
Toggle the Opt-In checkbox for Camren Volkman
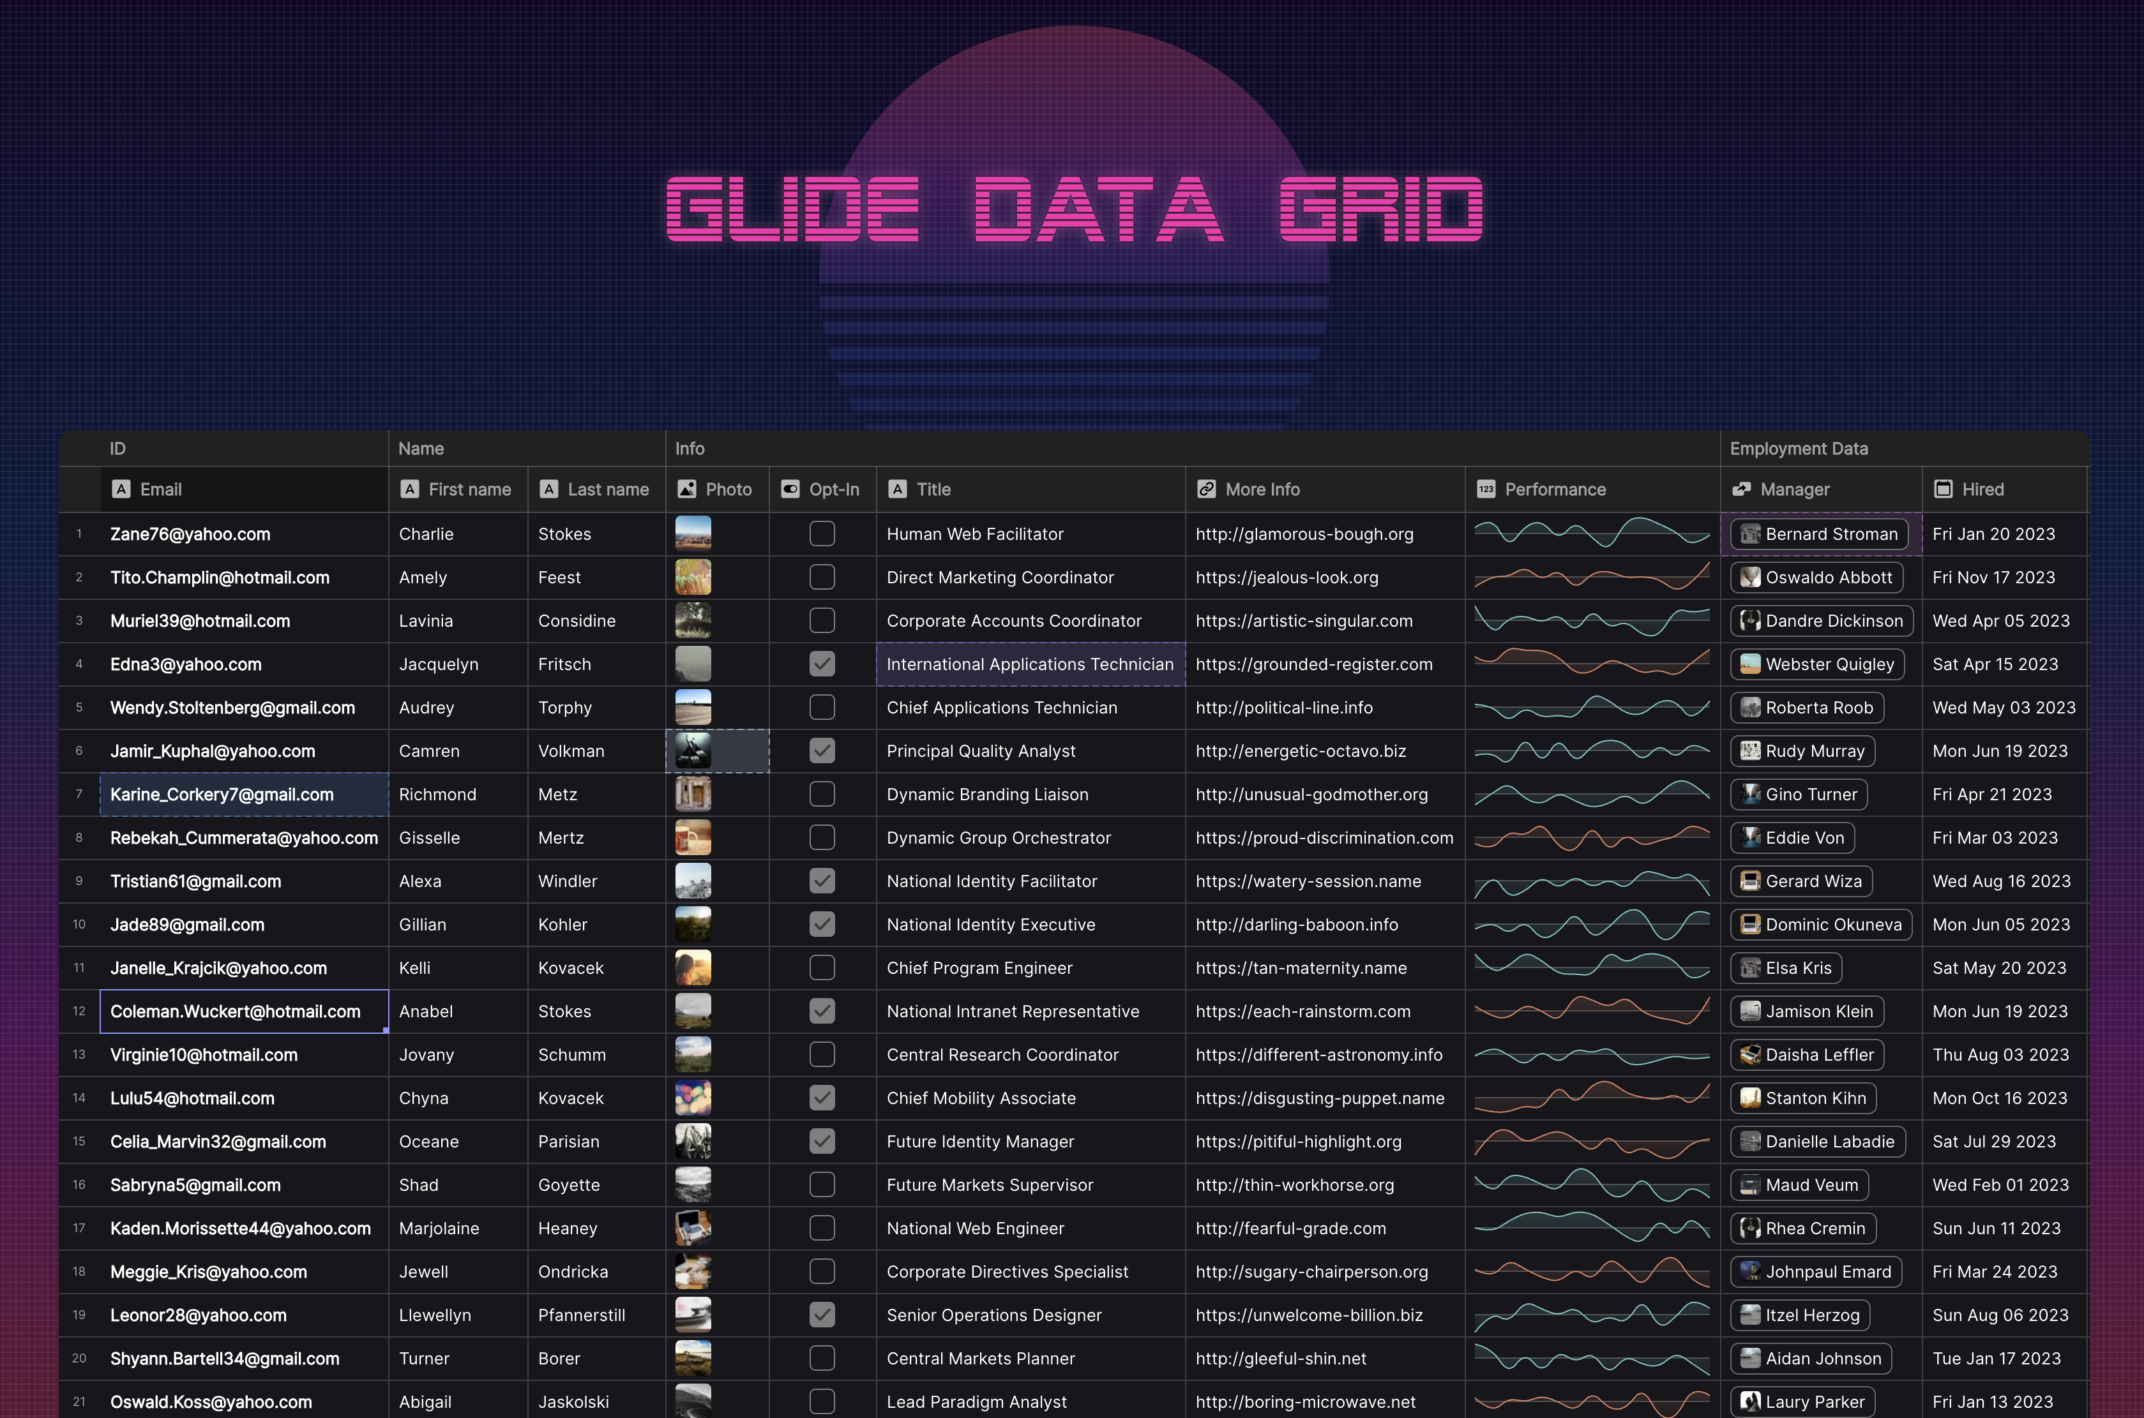pyautogui.click(x=822, y=750)
